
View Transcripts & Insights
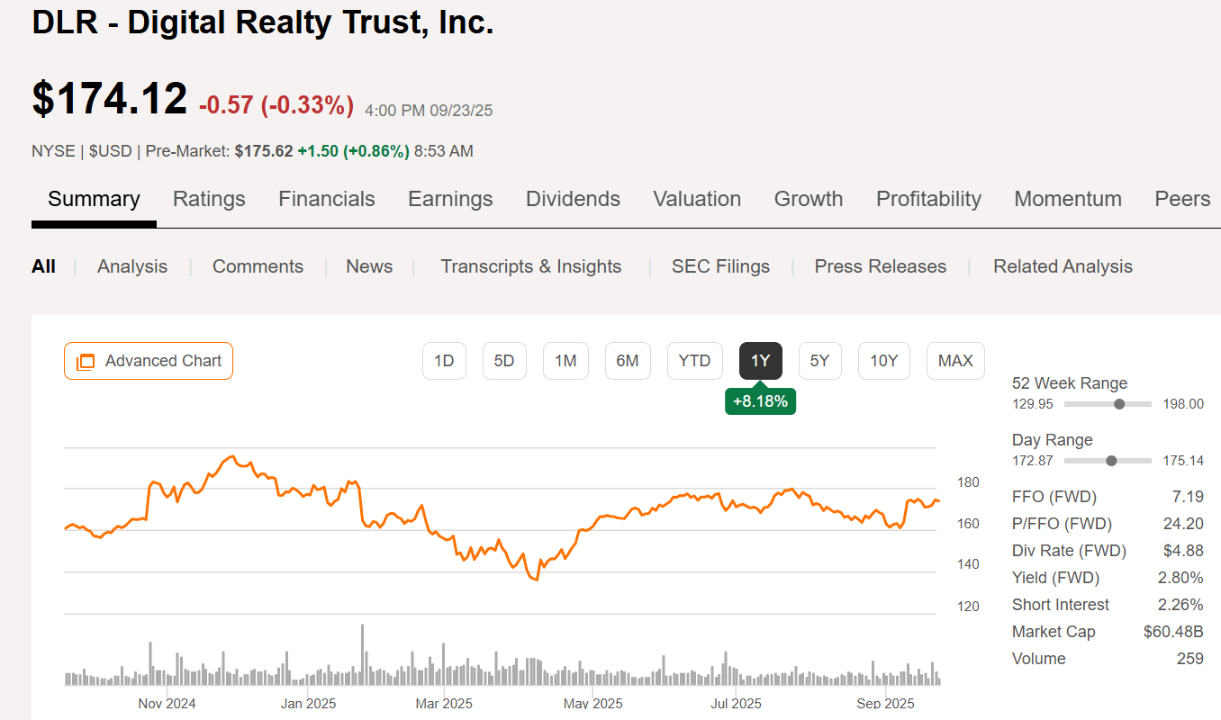530,266
